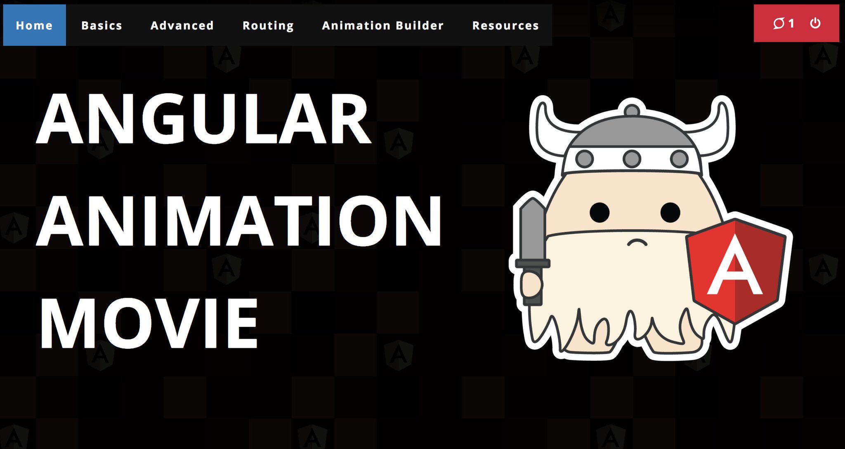Screen dimensions: 845x449
Task: Click the mascot's left eye
Action: 599,212
